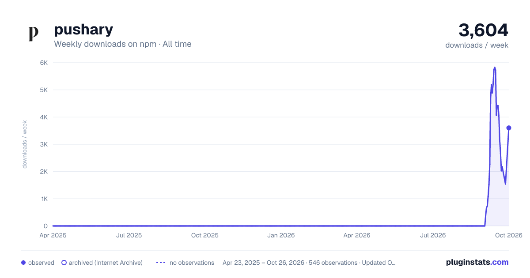This screenshot has height=278, width=530.
Task: Click the filled 'observed' legend dot
Action: tap(23, 263)
